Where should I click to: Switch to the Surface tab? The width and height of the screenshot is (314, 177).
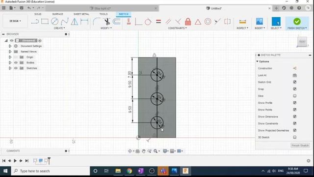point(57,14)
